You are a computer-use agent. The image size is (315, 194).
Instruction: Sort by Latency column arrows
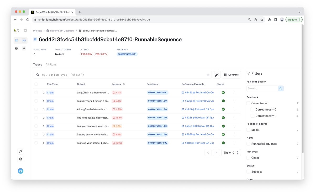click(124, 84)
